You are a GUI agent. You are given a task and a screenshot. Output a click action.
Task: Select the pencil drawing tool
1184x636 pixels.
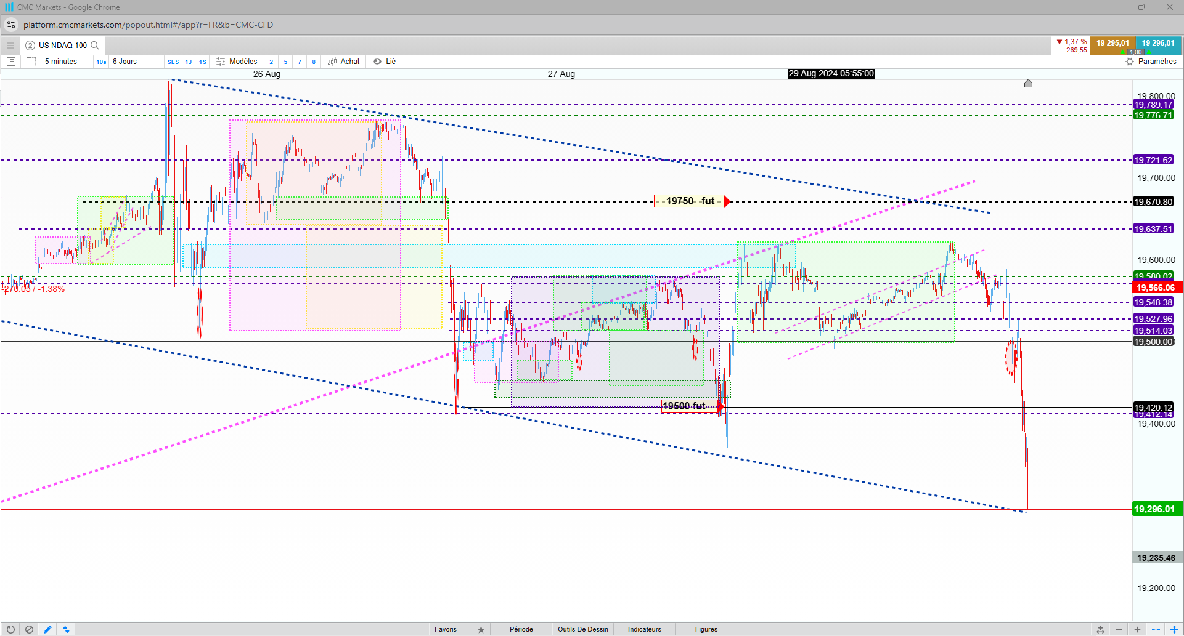pos(47,629)
